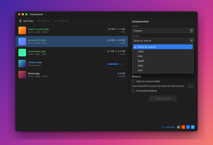Click the street.webp file name

tap(35, 62)
